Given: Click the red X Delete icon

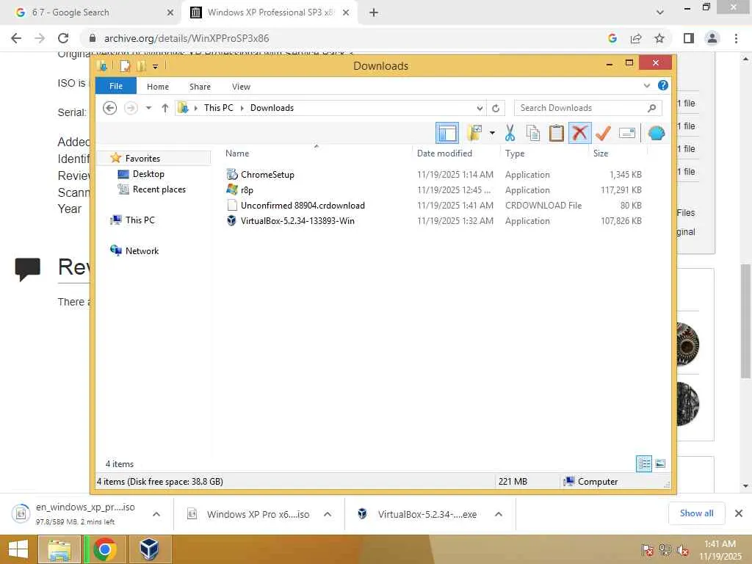Looking at the screenshot, I should coord(580,133).
